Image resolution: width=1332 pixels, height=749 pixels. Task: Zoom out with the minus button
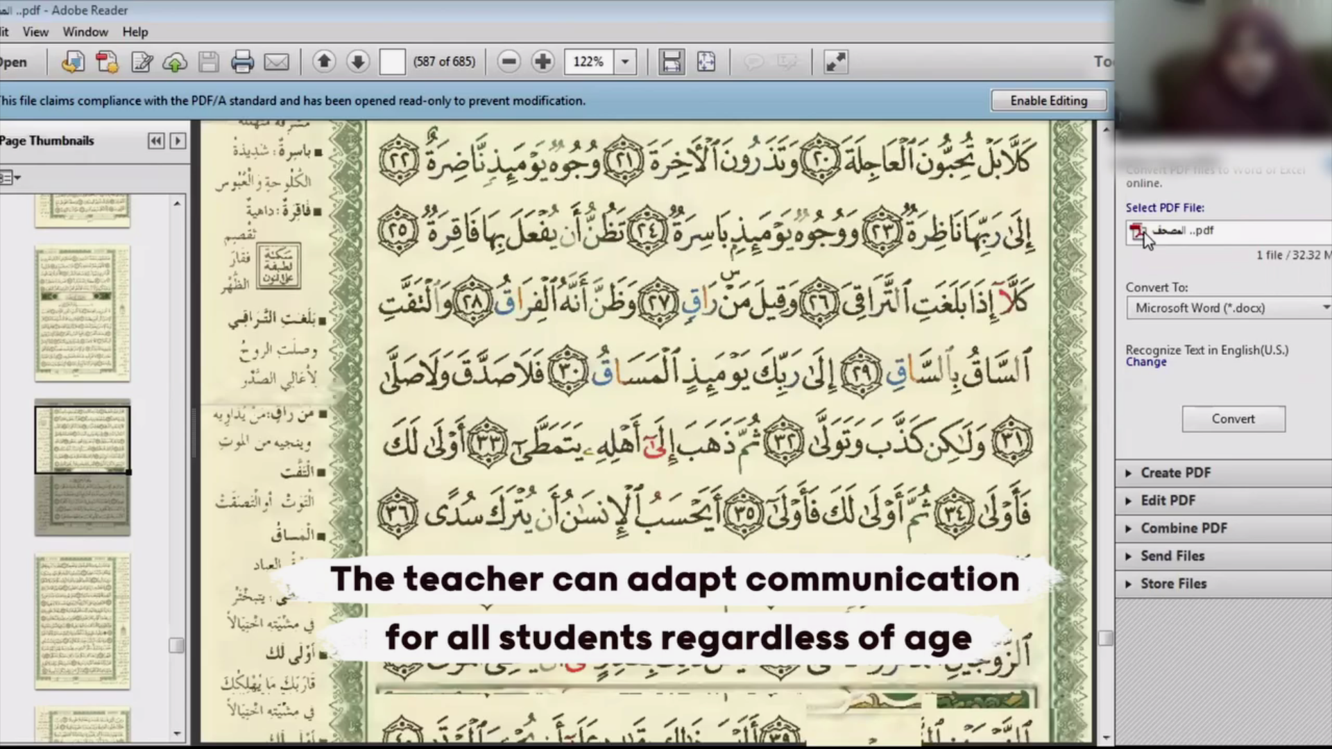tap(509, 62)
